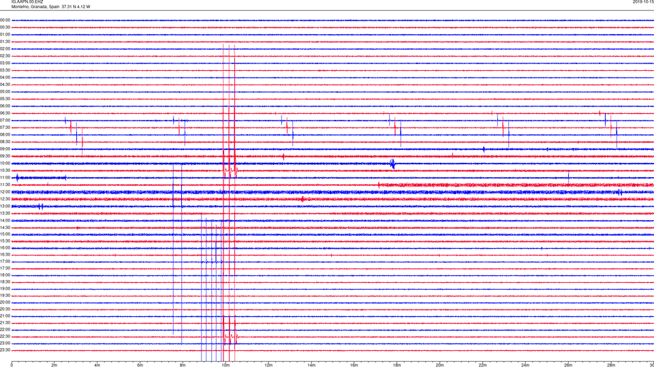Click the 6m tick label on the time axis

coord(140,365)
